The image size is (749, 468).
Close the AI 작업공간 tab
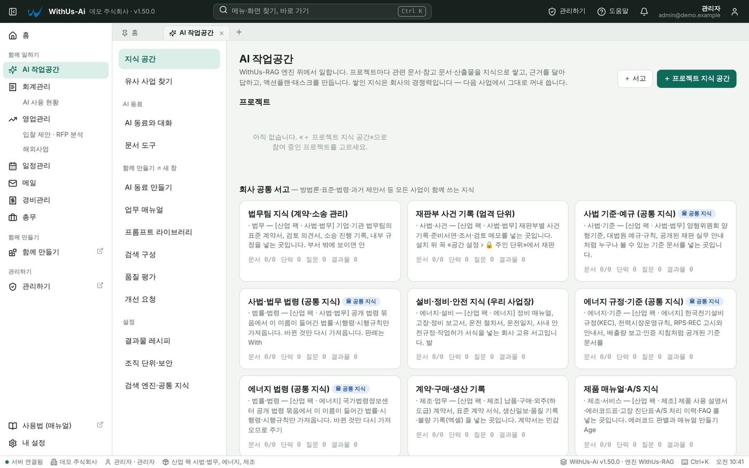(221, 33)
